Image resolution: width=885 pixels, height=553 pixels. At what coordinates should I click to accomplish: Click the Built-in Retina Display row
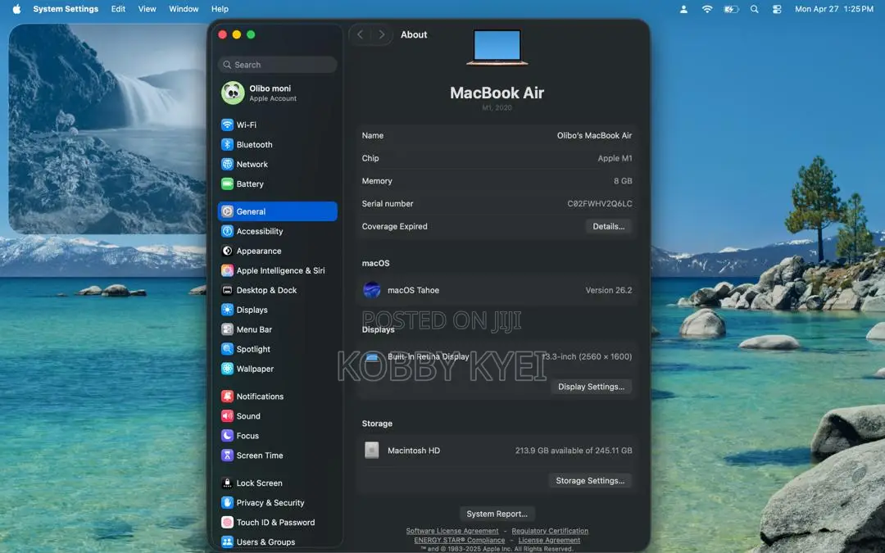pyautogui.click(x=497, y=356)
